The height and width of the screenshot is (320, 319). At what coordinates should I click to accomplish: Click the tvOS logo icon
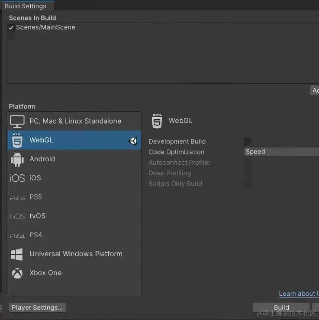tap(17, 216)
